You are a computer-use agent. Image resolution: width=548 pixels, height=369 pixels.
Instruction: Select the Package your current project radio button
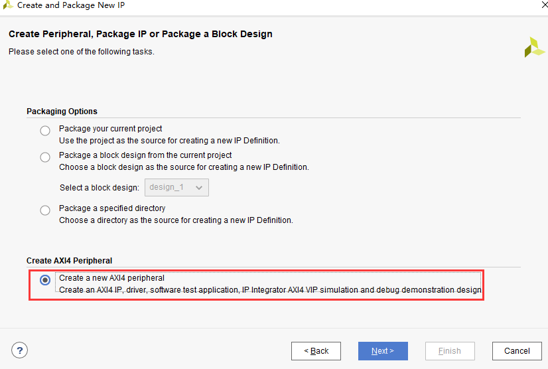click(45, 131)
